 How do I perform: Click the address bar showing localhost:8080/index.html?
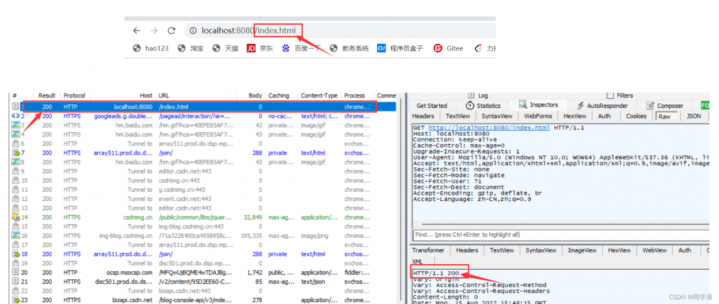(x=340, y=31)
